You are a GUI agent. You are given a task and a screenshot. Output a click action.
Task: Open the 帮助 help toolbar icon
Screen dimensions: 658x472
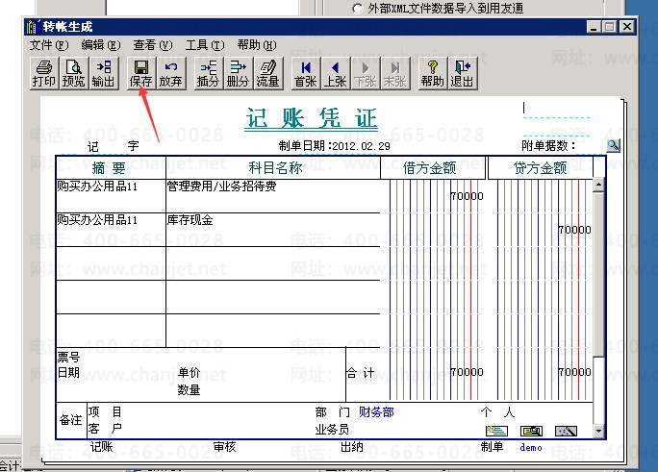[433, 73]
